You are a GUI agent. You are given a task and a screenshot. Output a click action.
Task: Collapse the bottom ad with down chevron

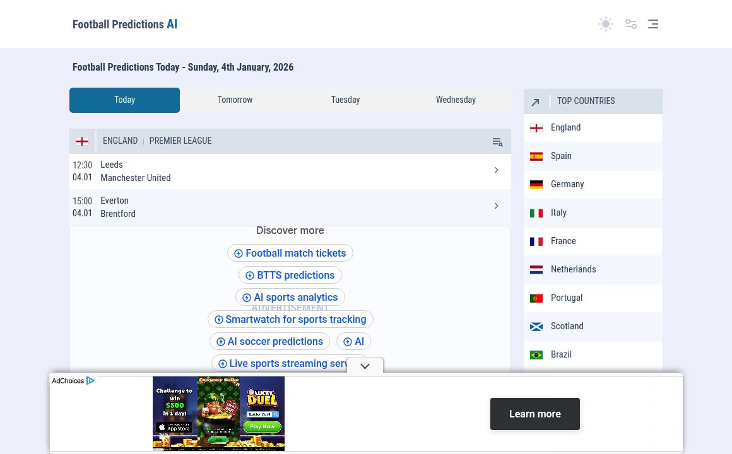pyautogui.click(x=365, y=366)
